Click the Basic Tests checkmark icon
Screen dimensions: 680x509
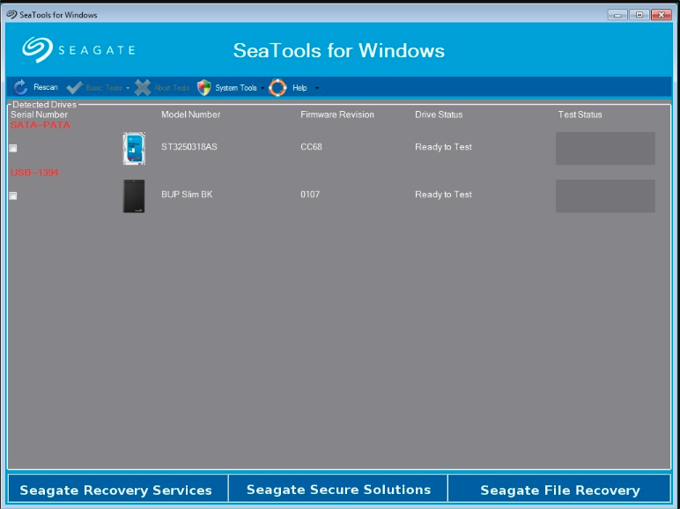tap(74, 88)
